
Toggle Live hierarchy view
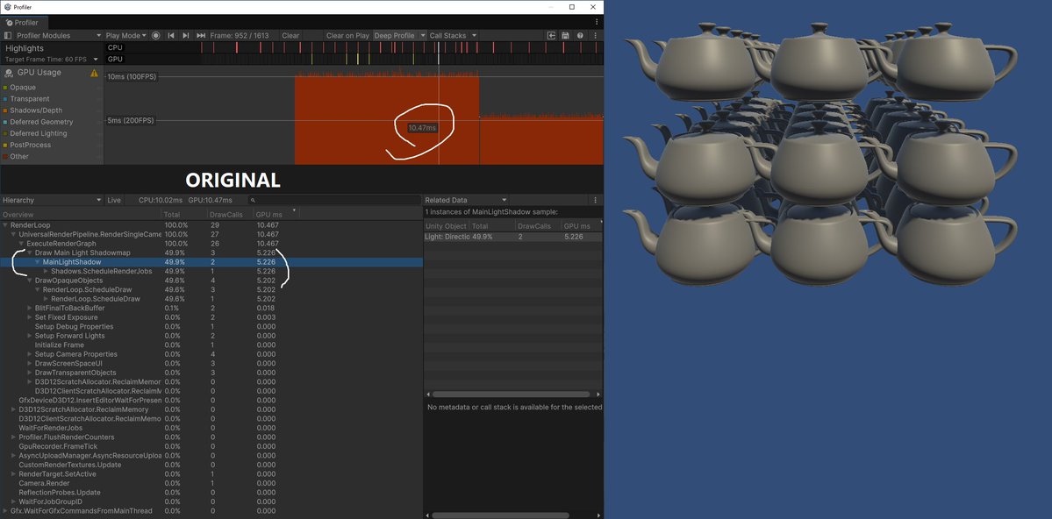[114, 201]
